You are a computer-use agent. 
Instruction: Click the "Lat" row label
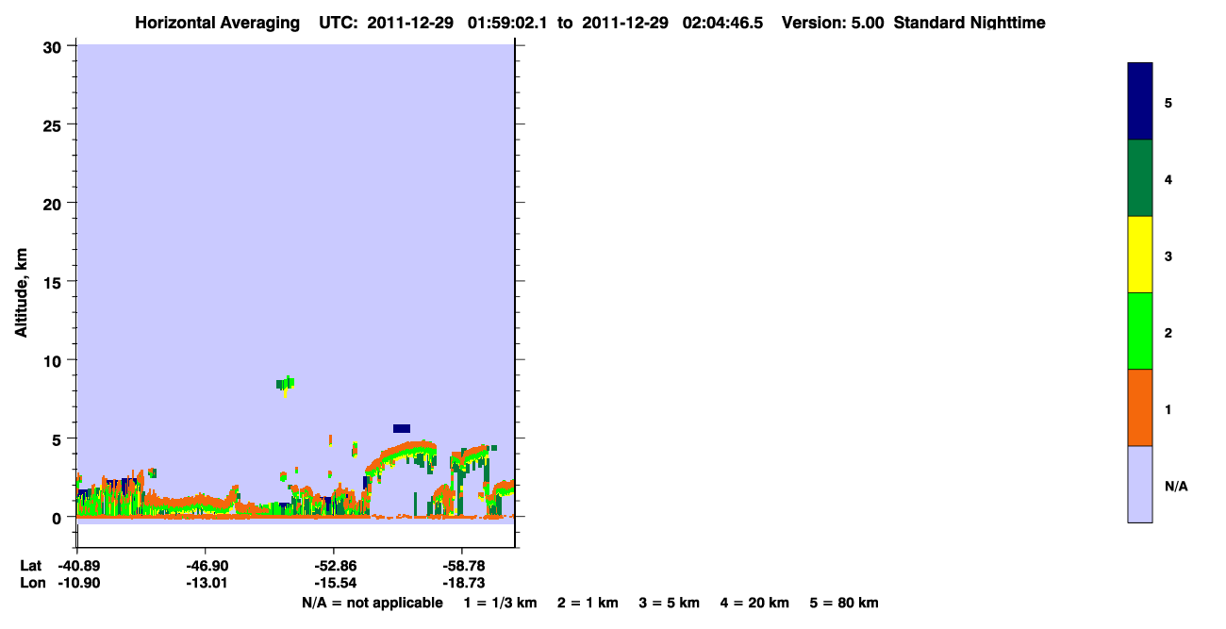[30, 566]
